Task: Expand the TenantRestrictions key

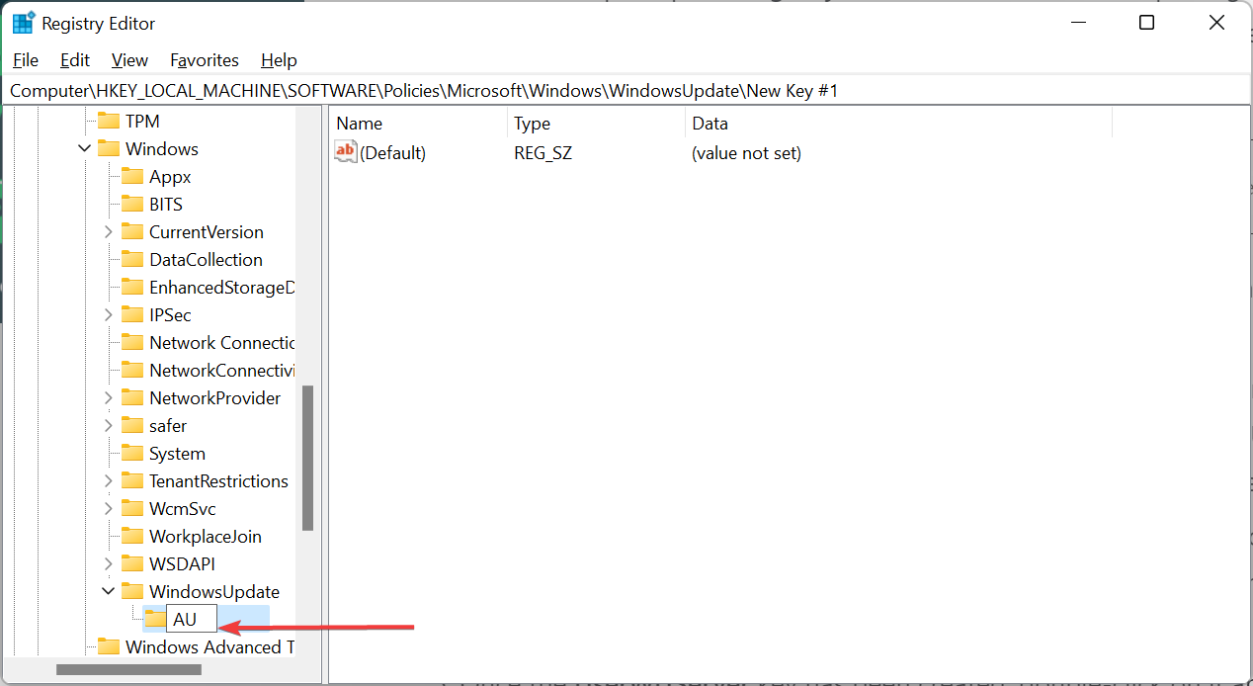Action: point(109,481)
